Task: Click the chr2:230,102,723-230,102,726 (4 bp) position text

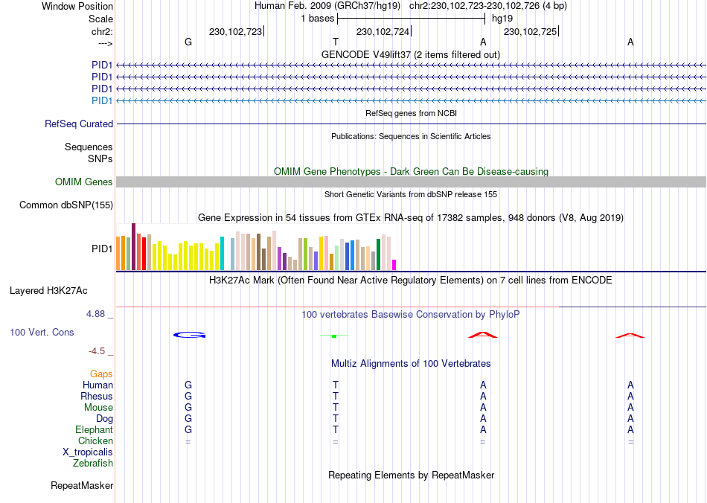Action: click(488, 6)
